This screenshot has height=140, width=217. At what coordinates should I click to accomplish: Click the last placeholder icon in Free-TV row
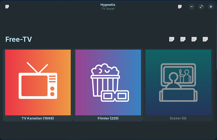point(205,39)
